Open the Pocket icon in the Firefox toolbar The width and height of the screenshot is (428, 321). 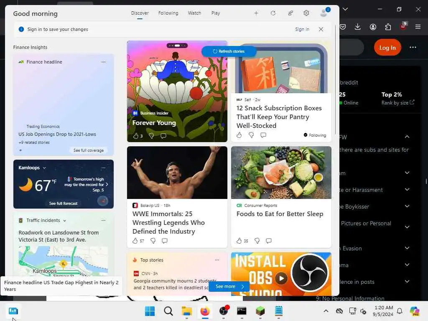point(343,27)
